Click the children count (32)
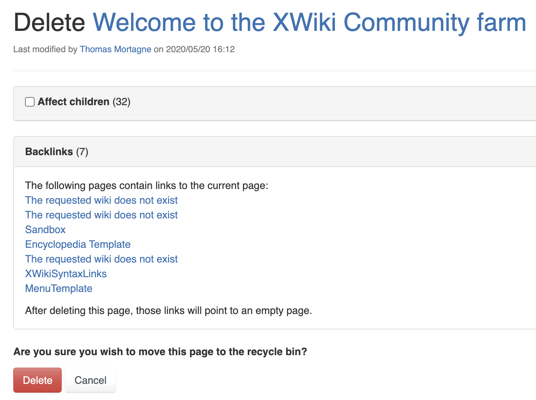 (121, 102)
